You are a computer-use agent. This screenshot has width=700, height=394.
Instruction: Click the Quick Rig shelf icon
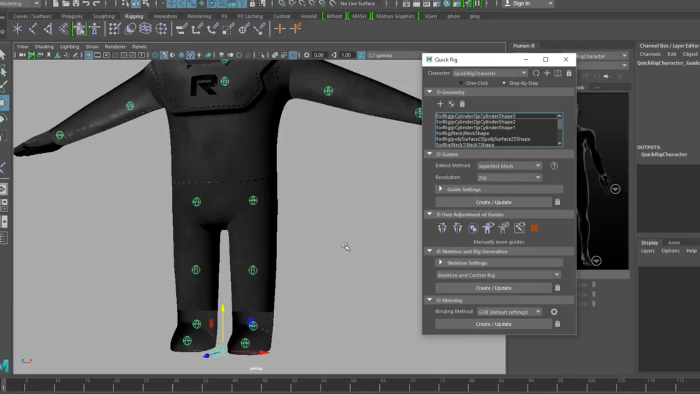tap(79, 29)
